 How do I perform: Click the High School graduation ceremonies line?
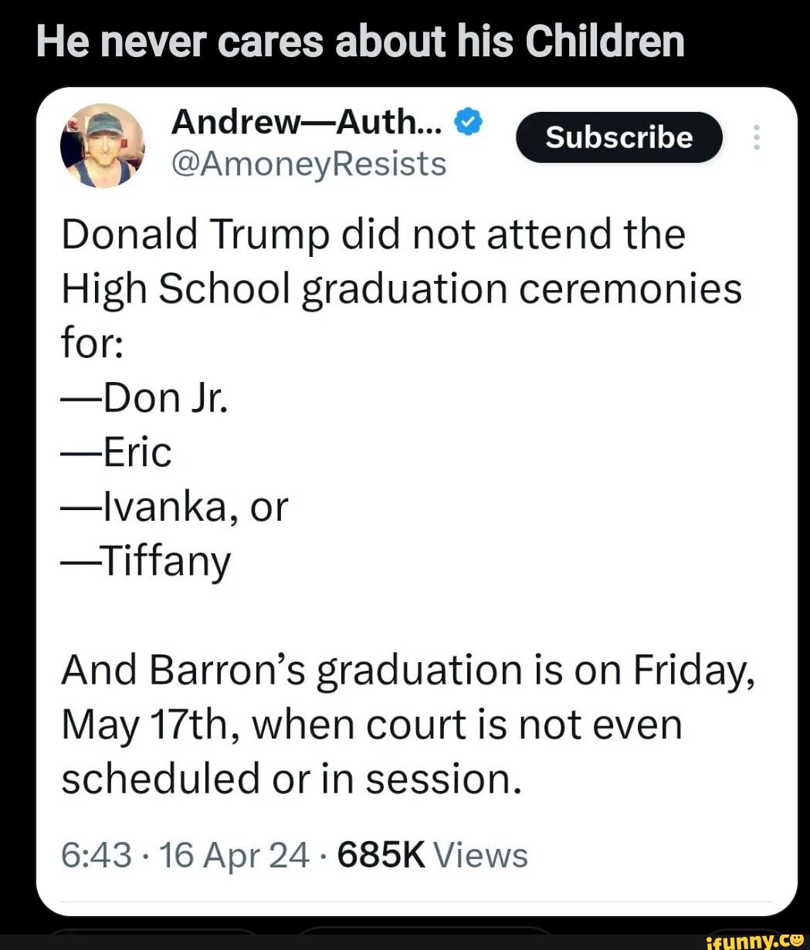click(402, 289)
